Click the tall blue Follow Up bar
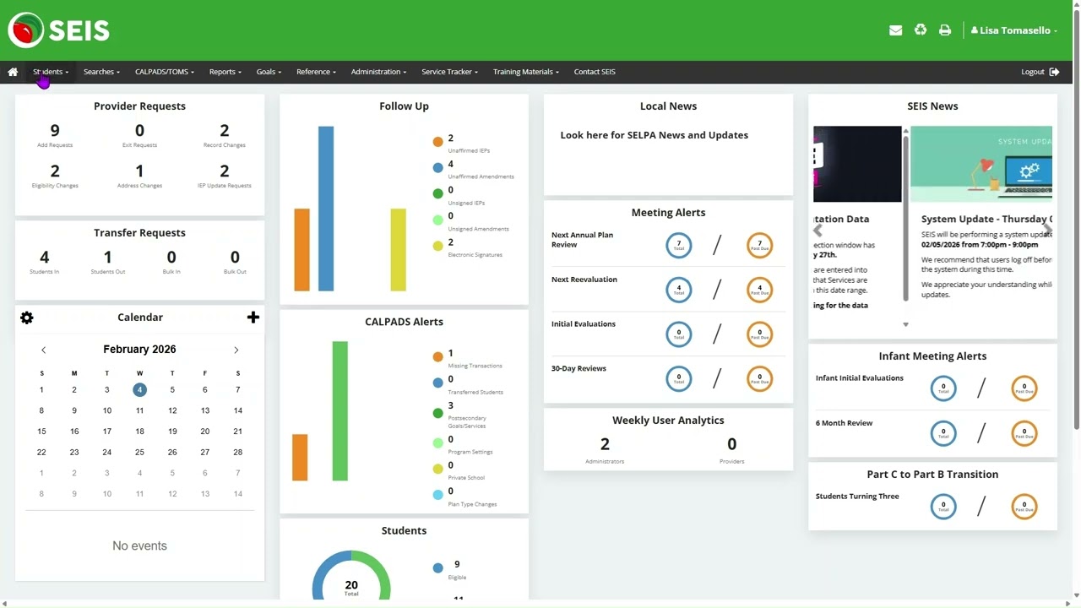1081x608 pixels. tap(326, 209)
